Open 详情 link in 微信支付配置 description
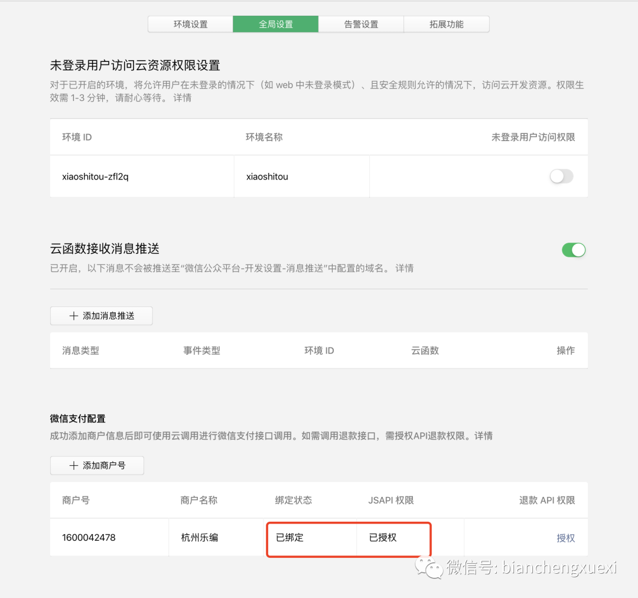638x598 pixels. coord(483,436)
